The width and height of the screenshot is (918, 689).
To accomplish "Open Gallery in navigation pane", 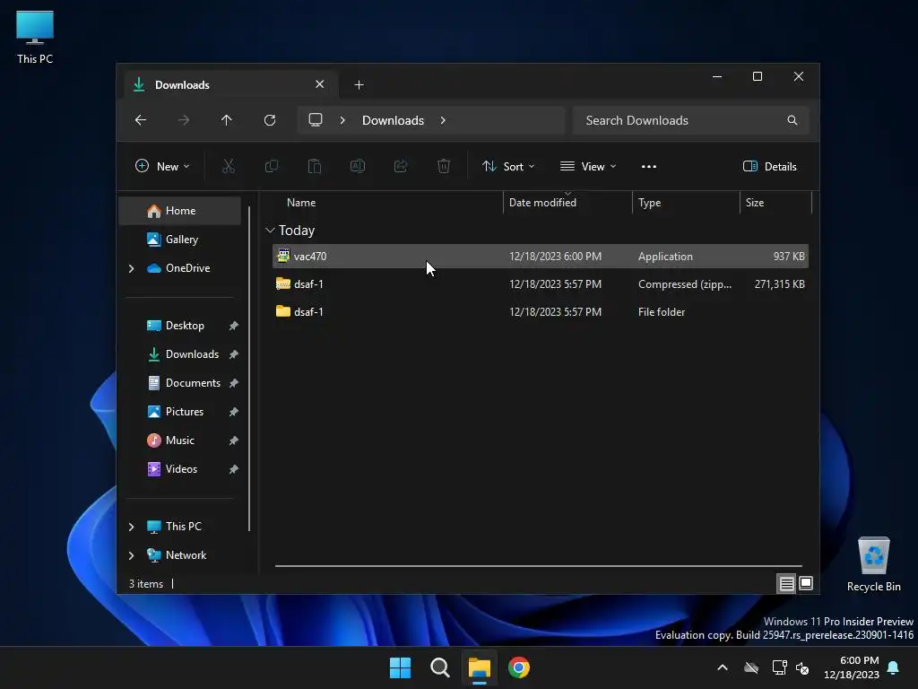I will 179,240.
